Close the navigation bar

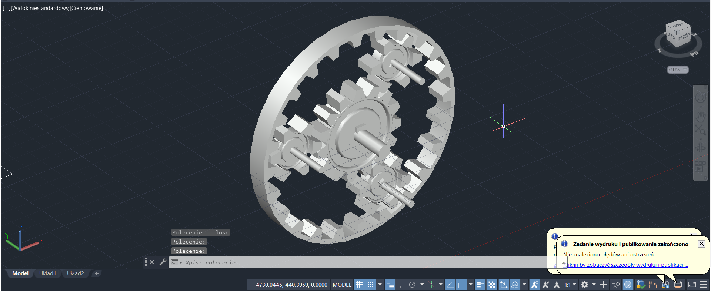coord(705,87)
